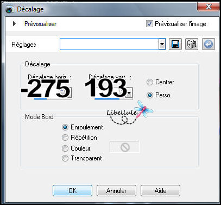
Task: Select the Centrer radio button
Action: (150, 82)
